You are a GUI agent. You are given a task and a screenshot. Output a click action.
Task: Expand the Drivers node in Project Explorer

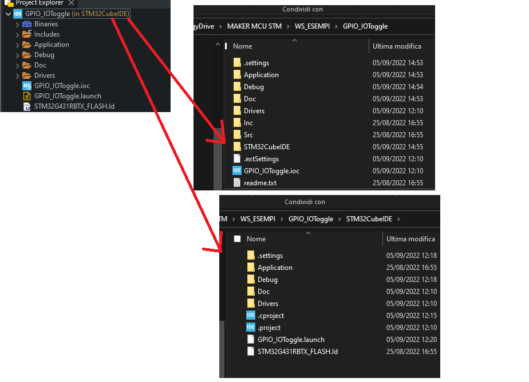click(x=17, y=76)
